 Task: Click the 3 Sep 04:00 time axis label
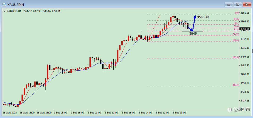coord(145,112)
